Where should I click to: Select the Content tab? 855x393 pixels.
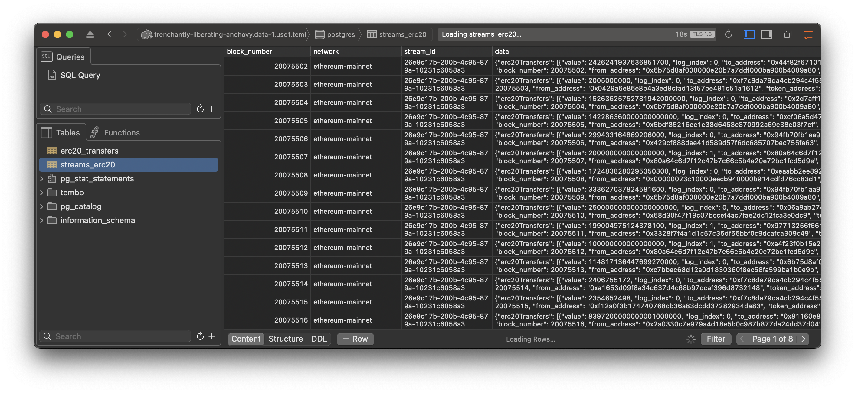point(245,339)
